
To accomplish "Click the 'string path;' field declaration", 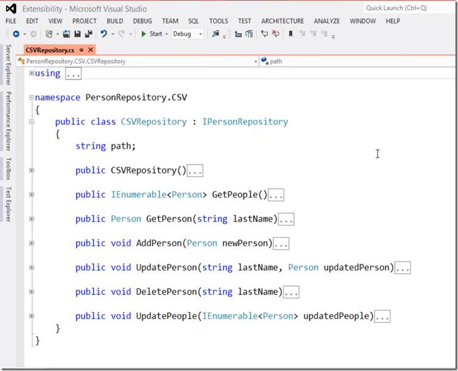I will (x=106, y=146).
